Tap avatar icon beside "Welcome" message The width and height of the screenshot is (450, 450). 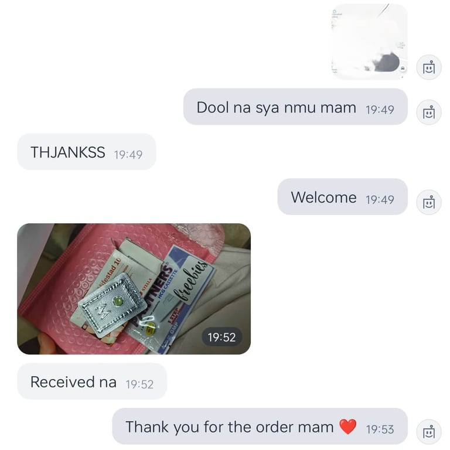pos(429,202)
